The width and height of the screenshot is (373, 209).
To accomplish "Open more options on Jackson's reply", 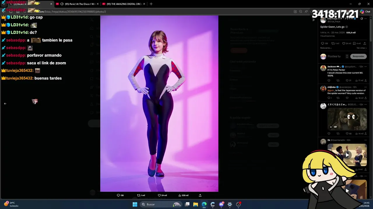I will [366, 66].
